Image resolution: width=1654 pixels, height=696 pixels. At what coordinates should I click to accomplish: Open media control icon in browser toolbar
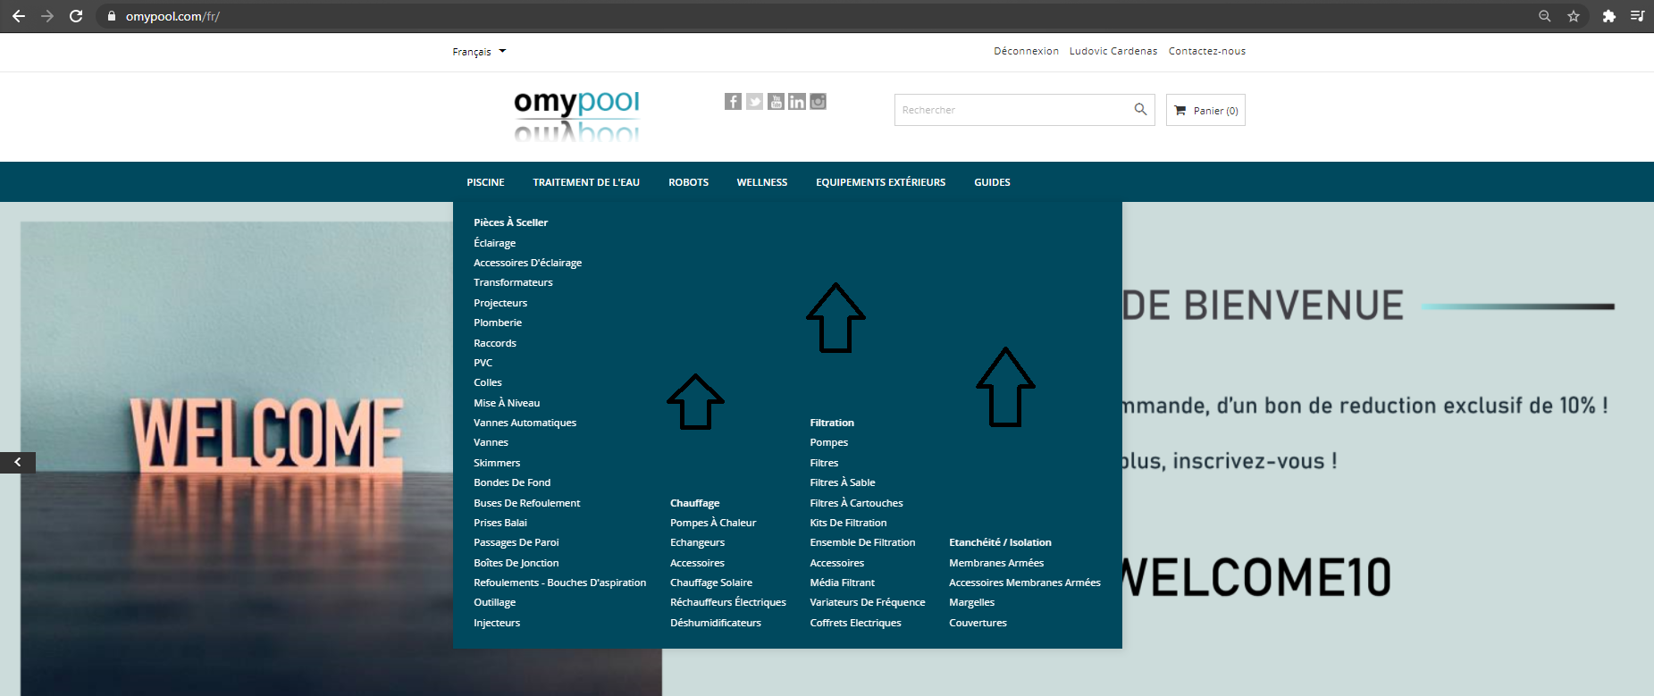[1637, 16]
